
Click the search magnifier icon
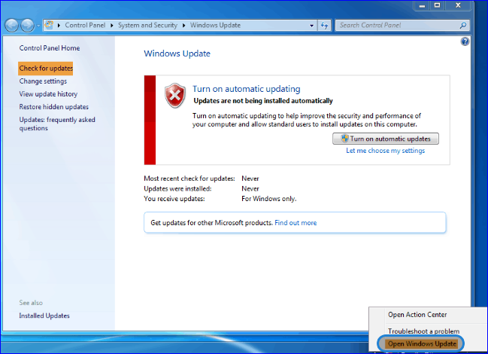coord(463,26)
